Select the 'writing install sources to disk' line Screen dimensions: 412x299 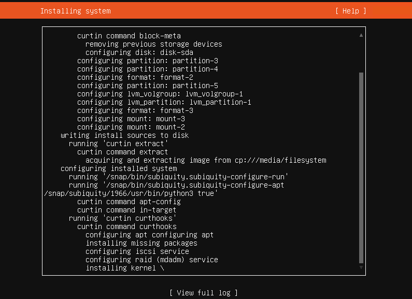click(x=124, y=135)
